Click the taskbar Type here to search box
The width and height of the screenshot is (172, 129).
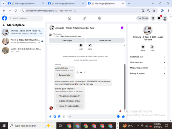coord(32,126)
